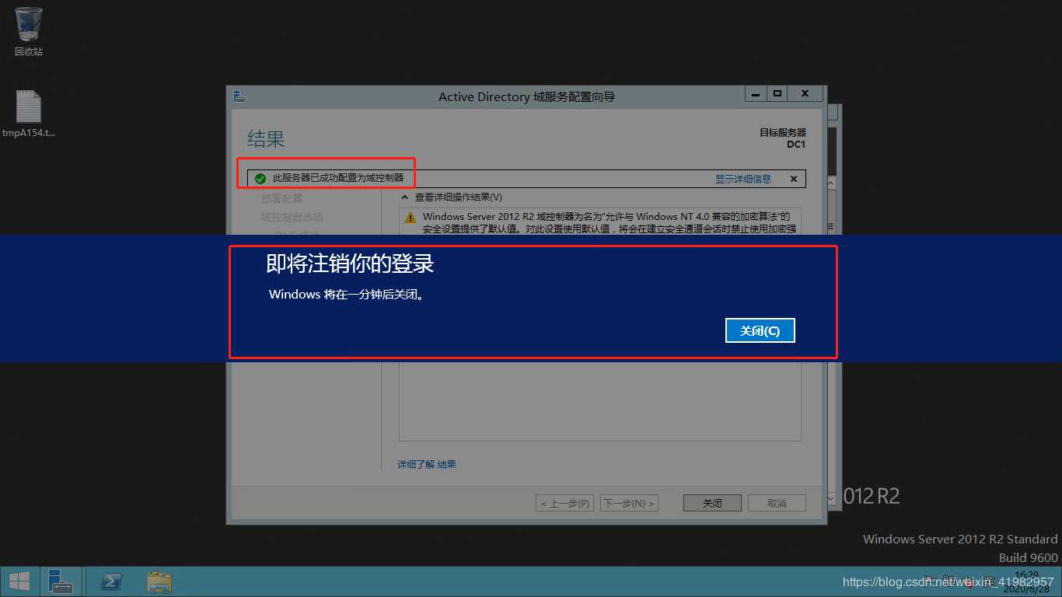Click the 结果 page heading
The image size is (1062, 597).
[266, 139]
